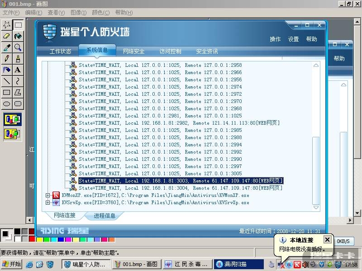This screenshot has height=271, width=362.
Task: Select the row with Remote 127.0.0.1:3005
Action: (x=160, y=173)
